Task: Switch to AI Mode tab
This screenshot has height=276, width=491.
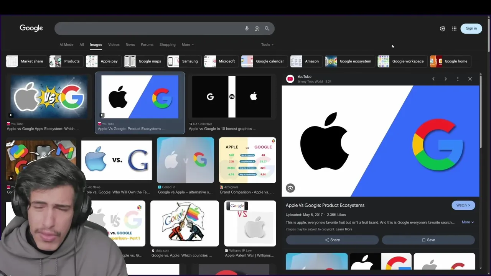Action: click(66, 44)
